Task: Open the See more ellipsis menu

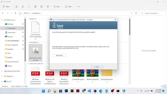Action: [x=79, y=7]
